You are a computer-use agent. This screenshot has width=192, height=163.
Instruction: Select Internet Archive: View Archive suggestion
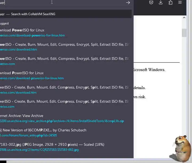[x=22, y=116]
